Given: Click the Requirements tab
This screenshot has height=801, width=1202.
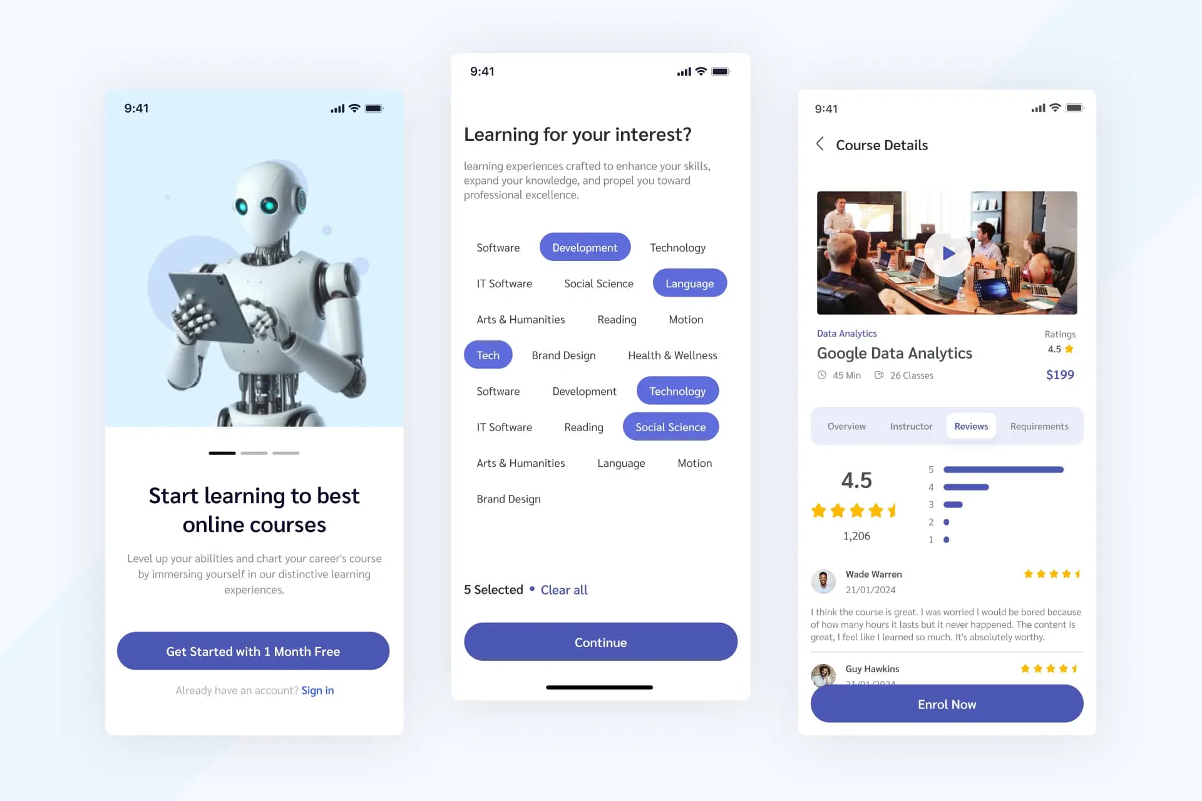Looking at the screenshot, I should point(1039,426).
